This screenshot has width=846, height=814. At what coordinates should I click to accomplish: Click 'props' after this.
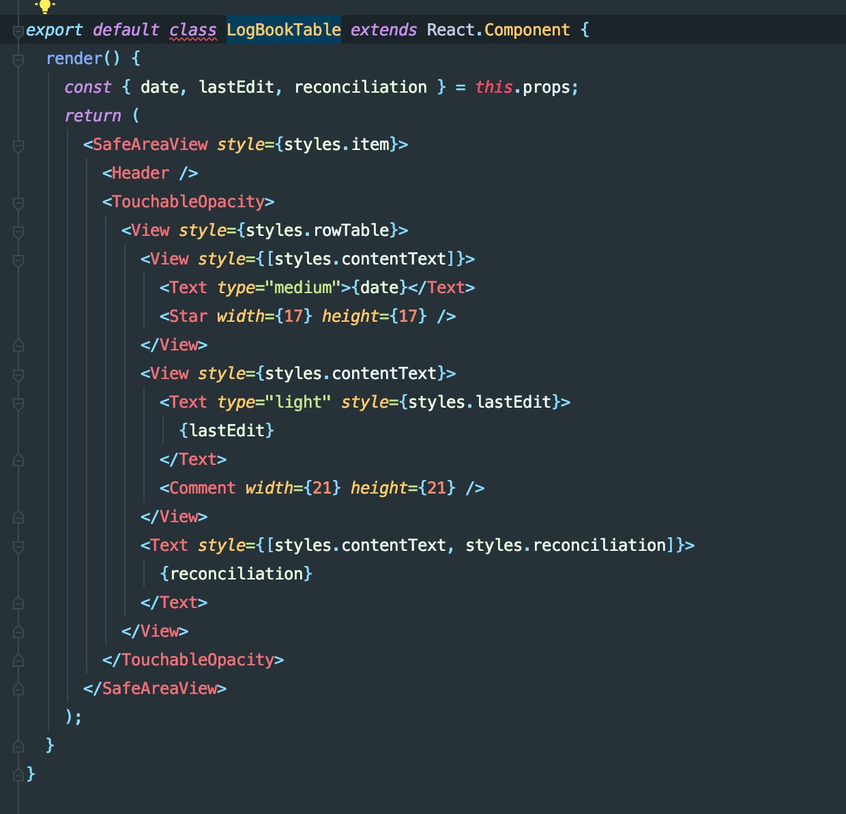[x=546, y=87]
